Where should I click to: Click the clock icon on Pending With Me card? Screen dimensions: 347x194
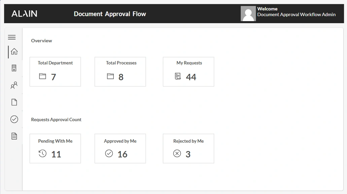[x=42, y=153]
